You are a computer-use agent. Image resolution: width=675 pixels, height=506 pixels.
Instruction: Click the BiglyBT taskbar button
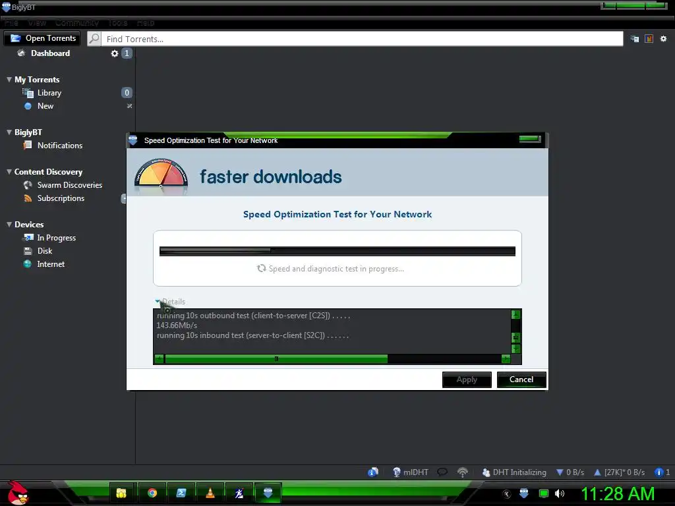268,493
